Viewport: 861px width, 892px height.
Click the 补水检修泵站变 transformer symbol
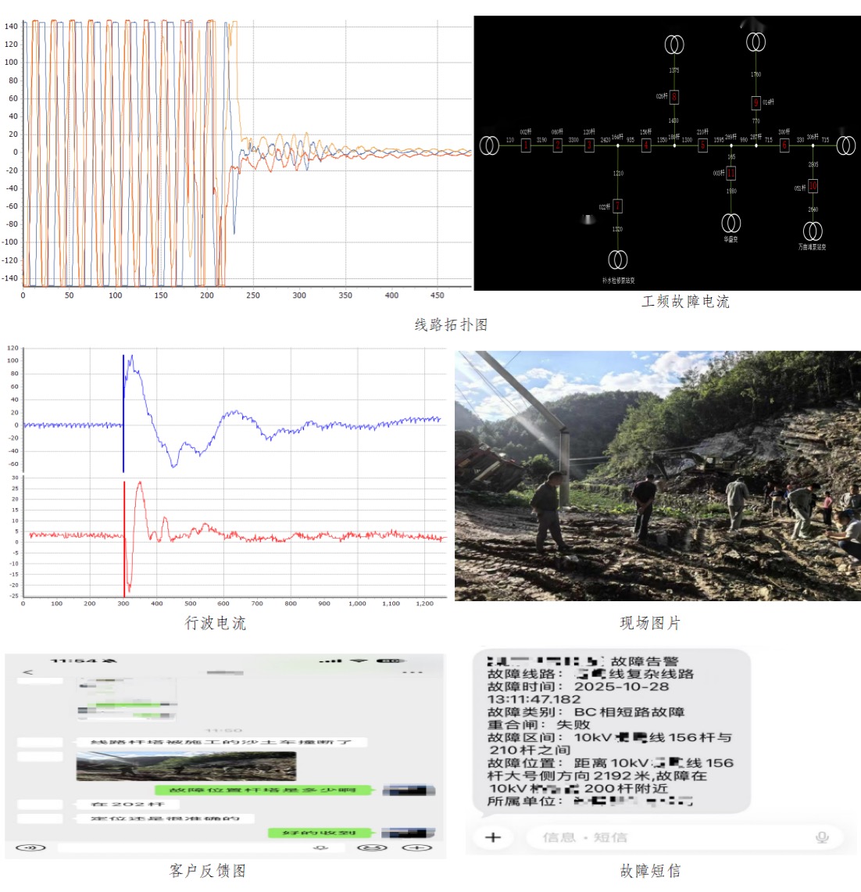pos(617,260)
